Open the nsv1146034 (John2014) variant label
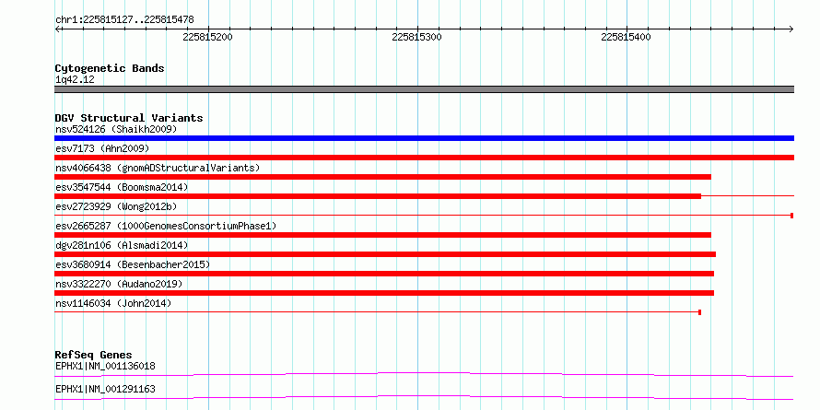Screen dimensions: 820x410 [x=113, y=303]
